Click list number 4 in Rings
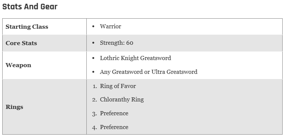This screenshot has width=286, height=138. 95,127
